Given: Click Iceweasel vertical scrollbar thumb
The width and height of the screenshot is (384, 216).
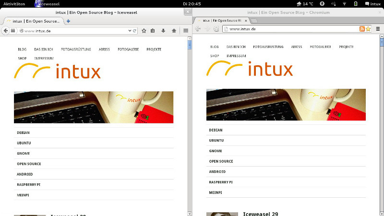Looking at the screenshot, I should pyautogui.click(x=189, y=45).
